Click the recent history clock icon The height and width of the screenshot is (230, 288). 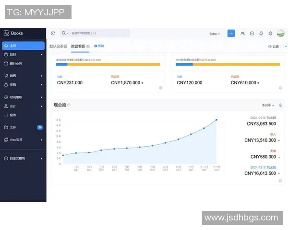[53, 34]
